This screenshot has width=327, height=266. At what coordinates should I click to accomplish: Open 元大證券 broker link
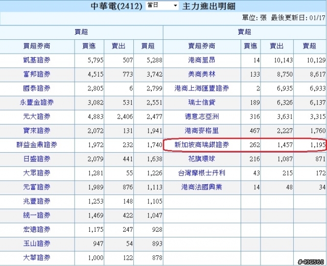37,116
